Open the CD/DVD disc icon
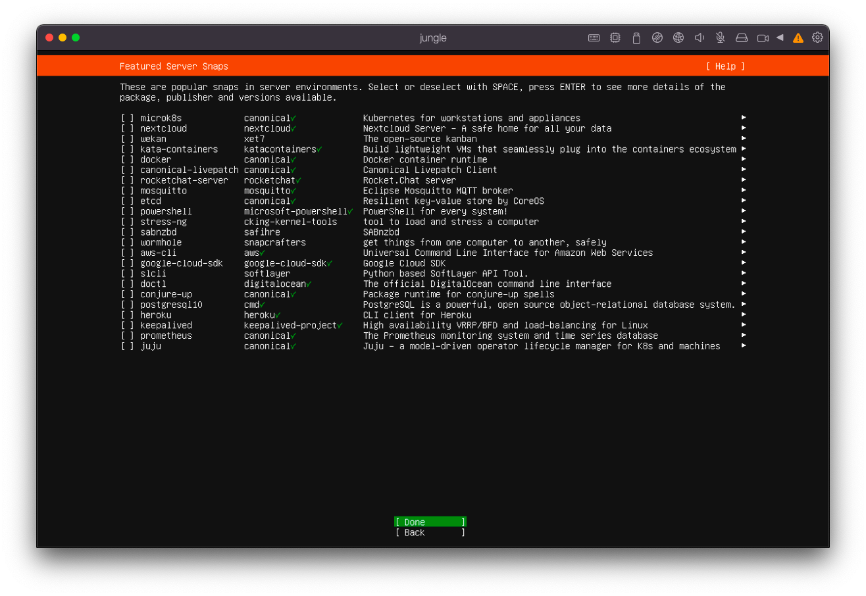Image resolution: width=866 pixels, height=596 pixels. click(x=657, y=38)
